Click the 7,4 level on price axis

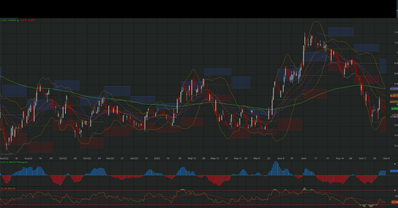pyautogui.click(x=395, y=32)
